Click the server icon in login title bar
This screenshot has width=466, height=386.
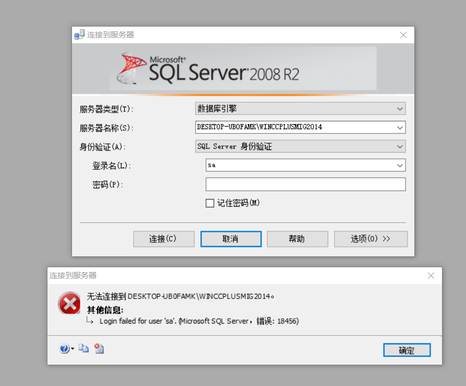tap(79, 34)
